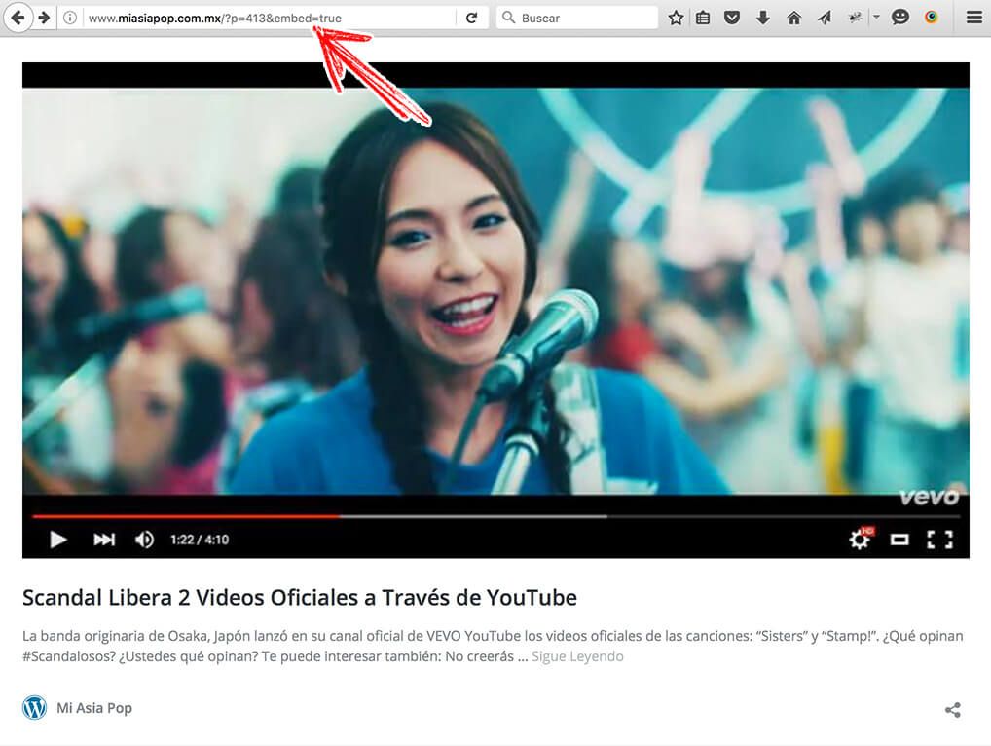Viewport: 991px width, 746px height.
Task: Click the paper plane send icon
Action: point(825,18)
